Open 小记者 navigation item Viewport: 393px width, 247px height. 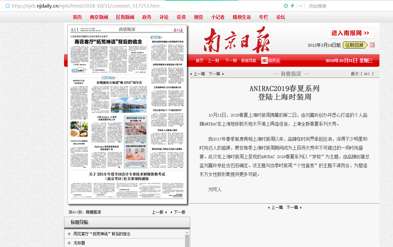218,17
